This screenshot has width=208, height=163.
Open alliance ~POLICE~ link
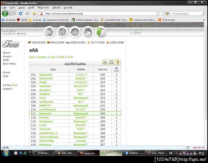click(x=81, y=82)
